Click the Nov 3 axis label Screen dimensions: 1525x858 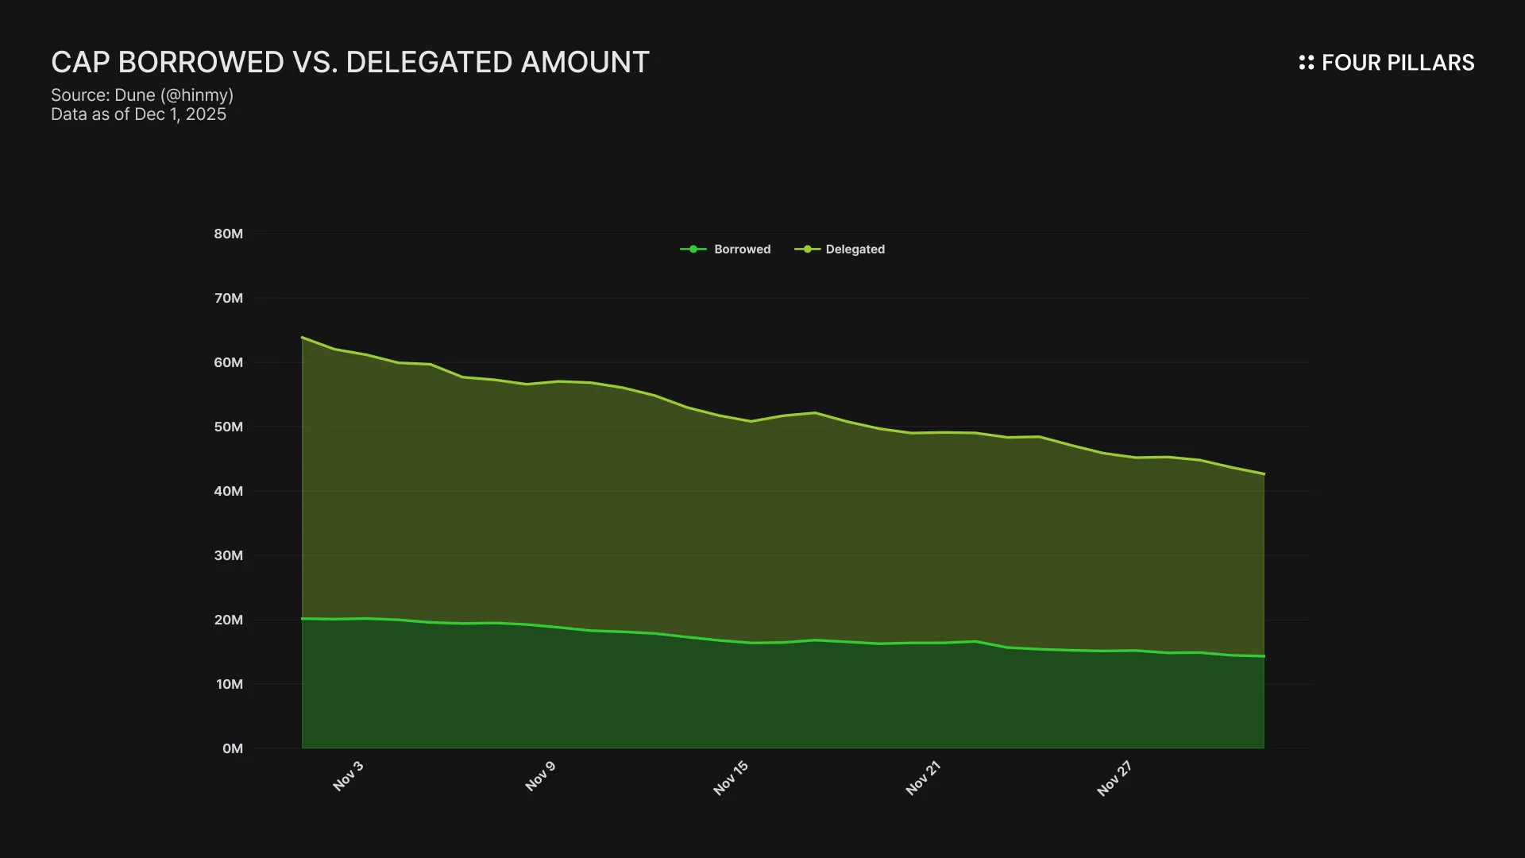tap(348, 776)
